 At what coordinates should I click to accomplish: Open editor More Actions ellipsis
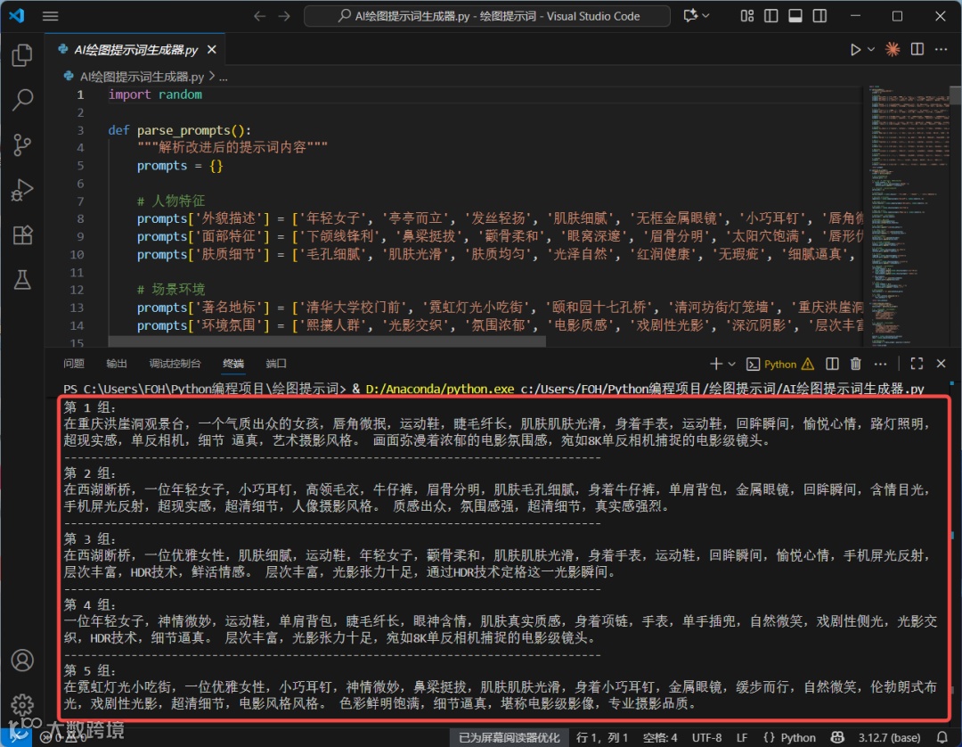942,49
